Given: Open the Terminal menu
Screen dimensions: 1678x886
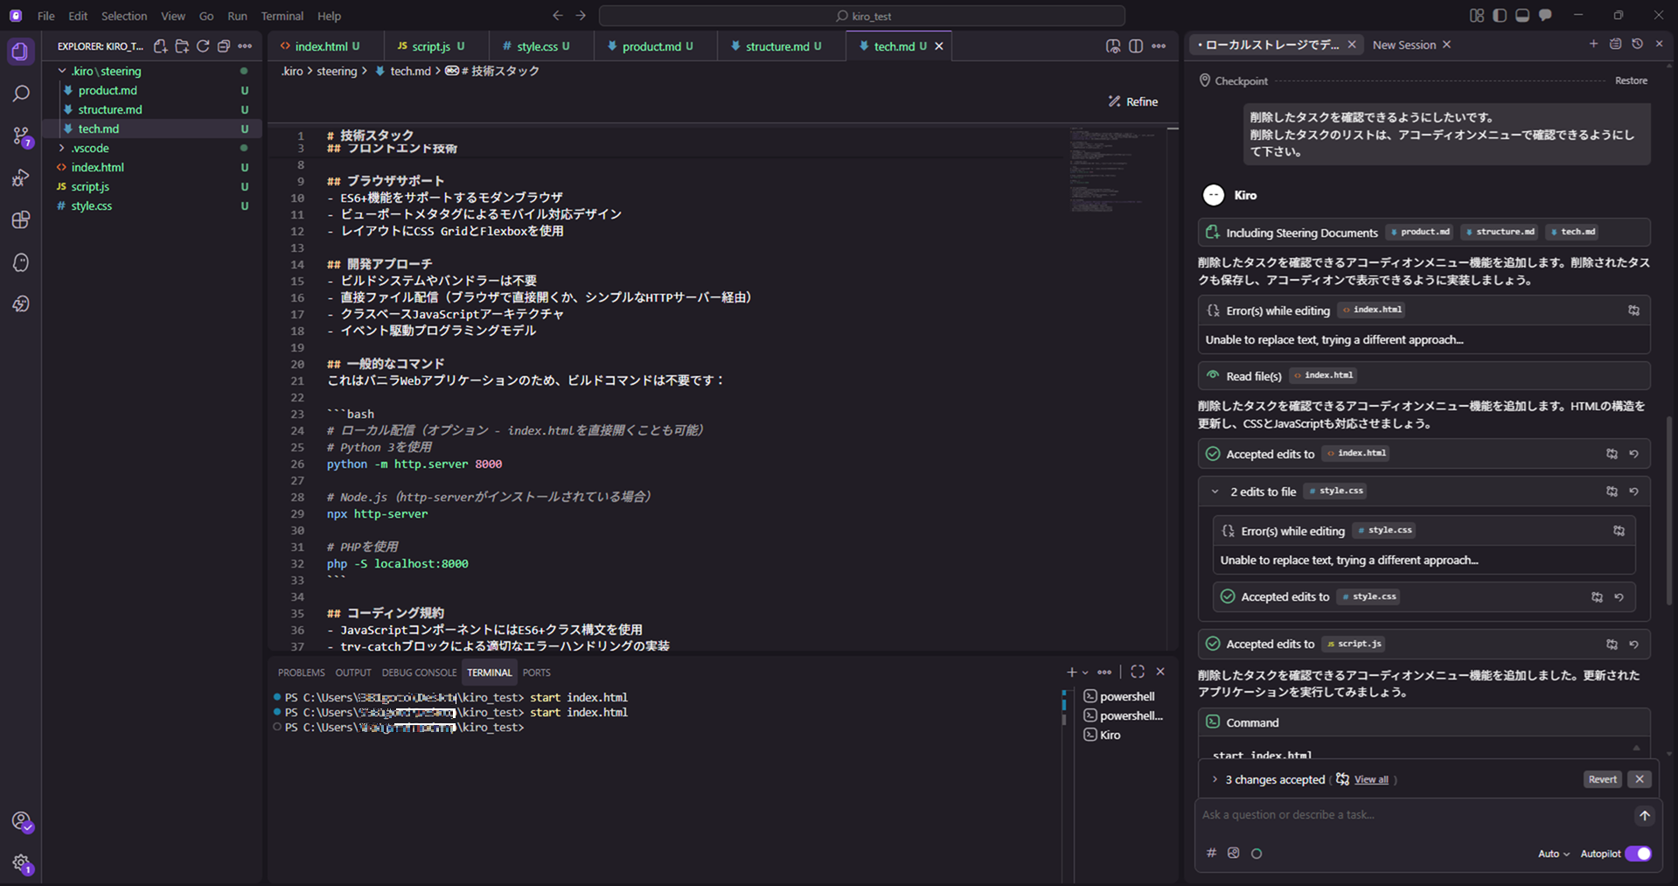Looking at the screenshot, I should point(282,16).
